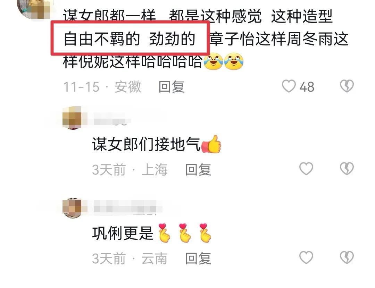Open the Yunnan commenter's avatar

[x=72, y=207]
